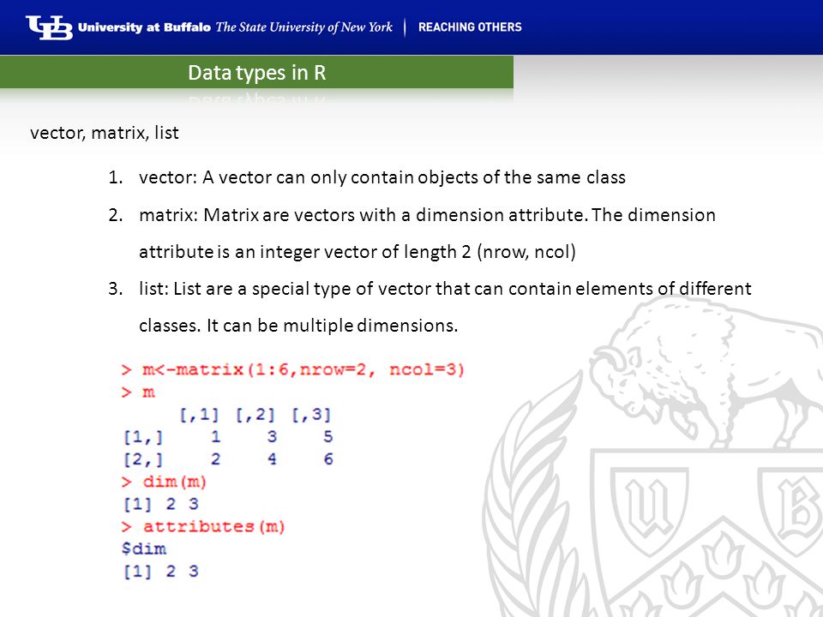The width and height of the screenshot is (823, 617).
Task: Click the line starting 'matrix: Matrix are vectors'
Action: pyautogui.click(x=427, y=215)
